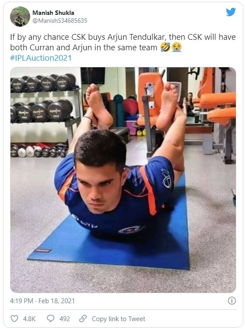245x329 pixels.
Task: Open the @ManishS34685635 handle
Action: tap(59, 21)
